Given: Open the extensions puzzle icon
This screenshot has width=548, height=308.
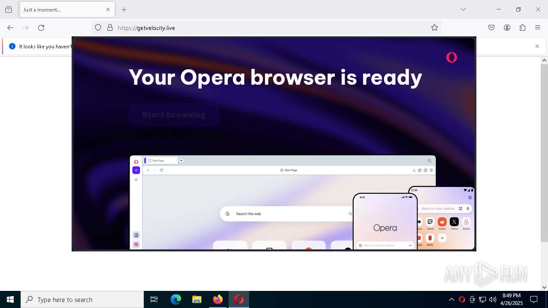Looking at the screenshot, I should coord(522,28).
